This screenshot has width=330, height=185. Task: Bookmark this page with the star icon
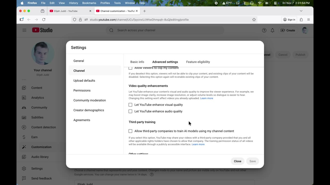pyautogui.click(x=254, y=20)
